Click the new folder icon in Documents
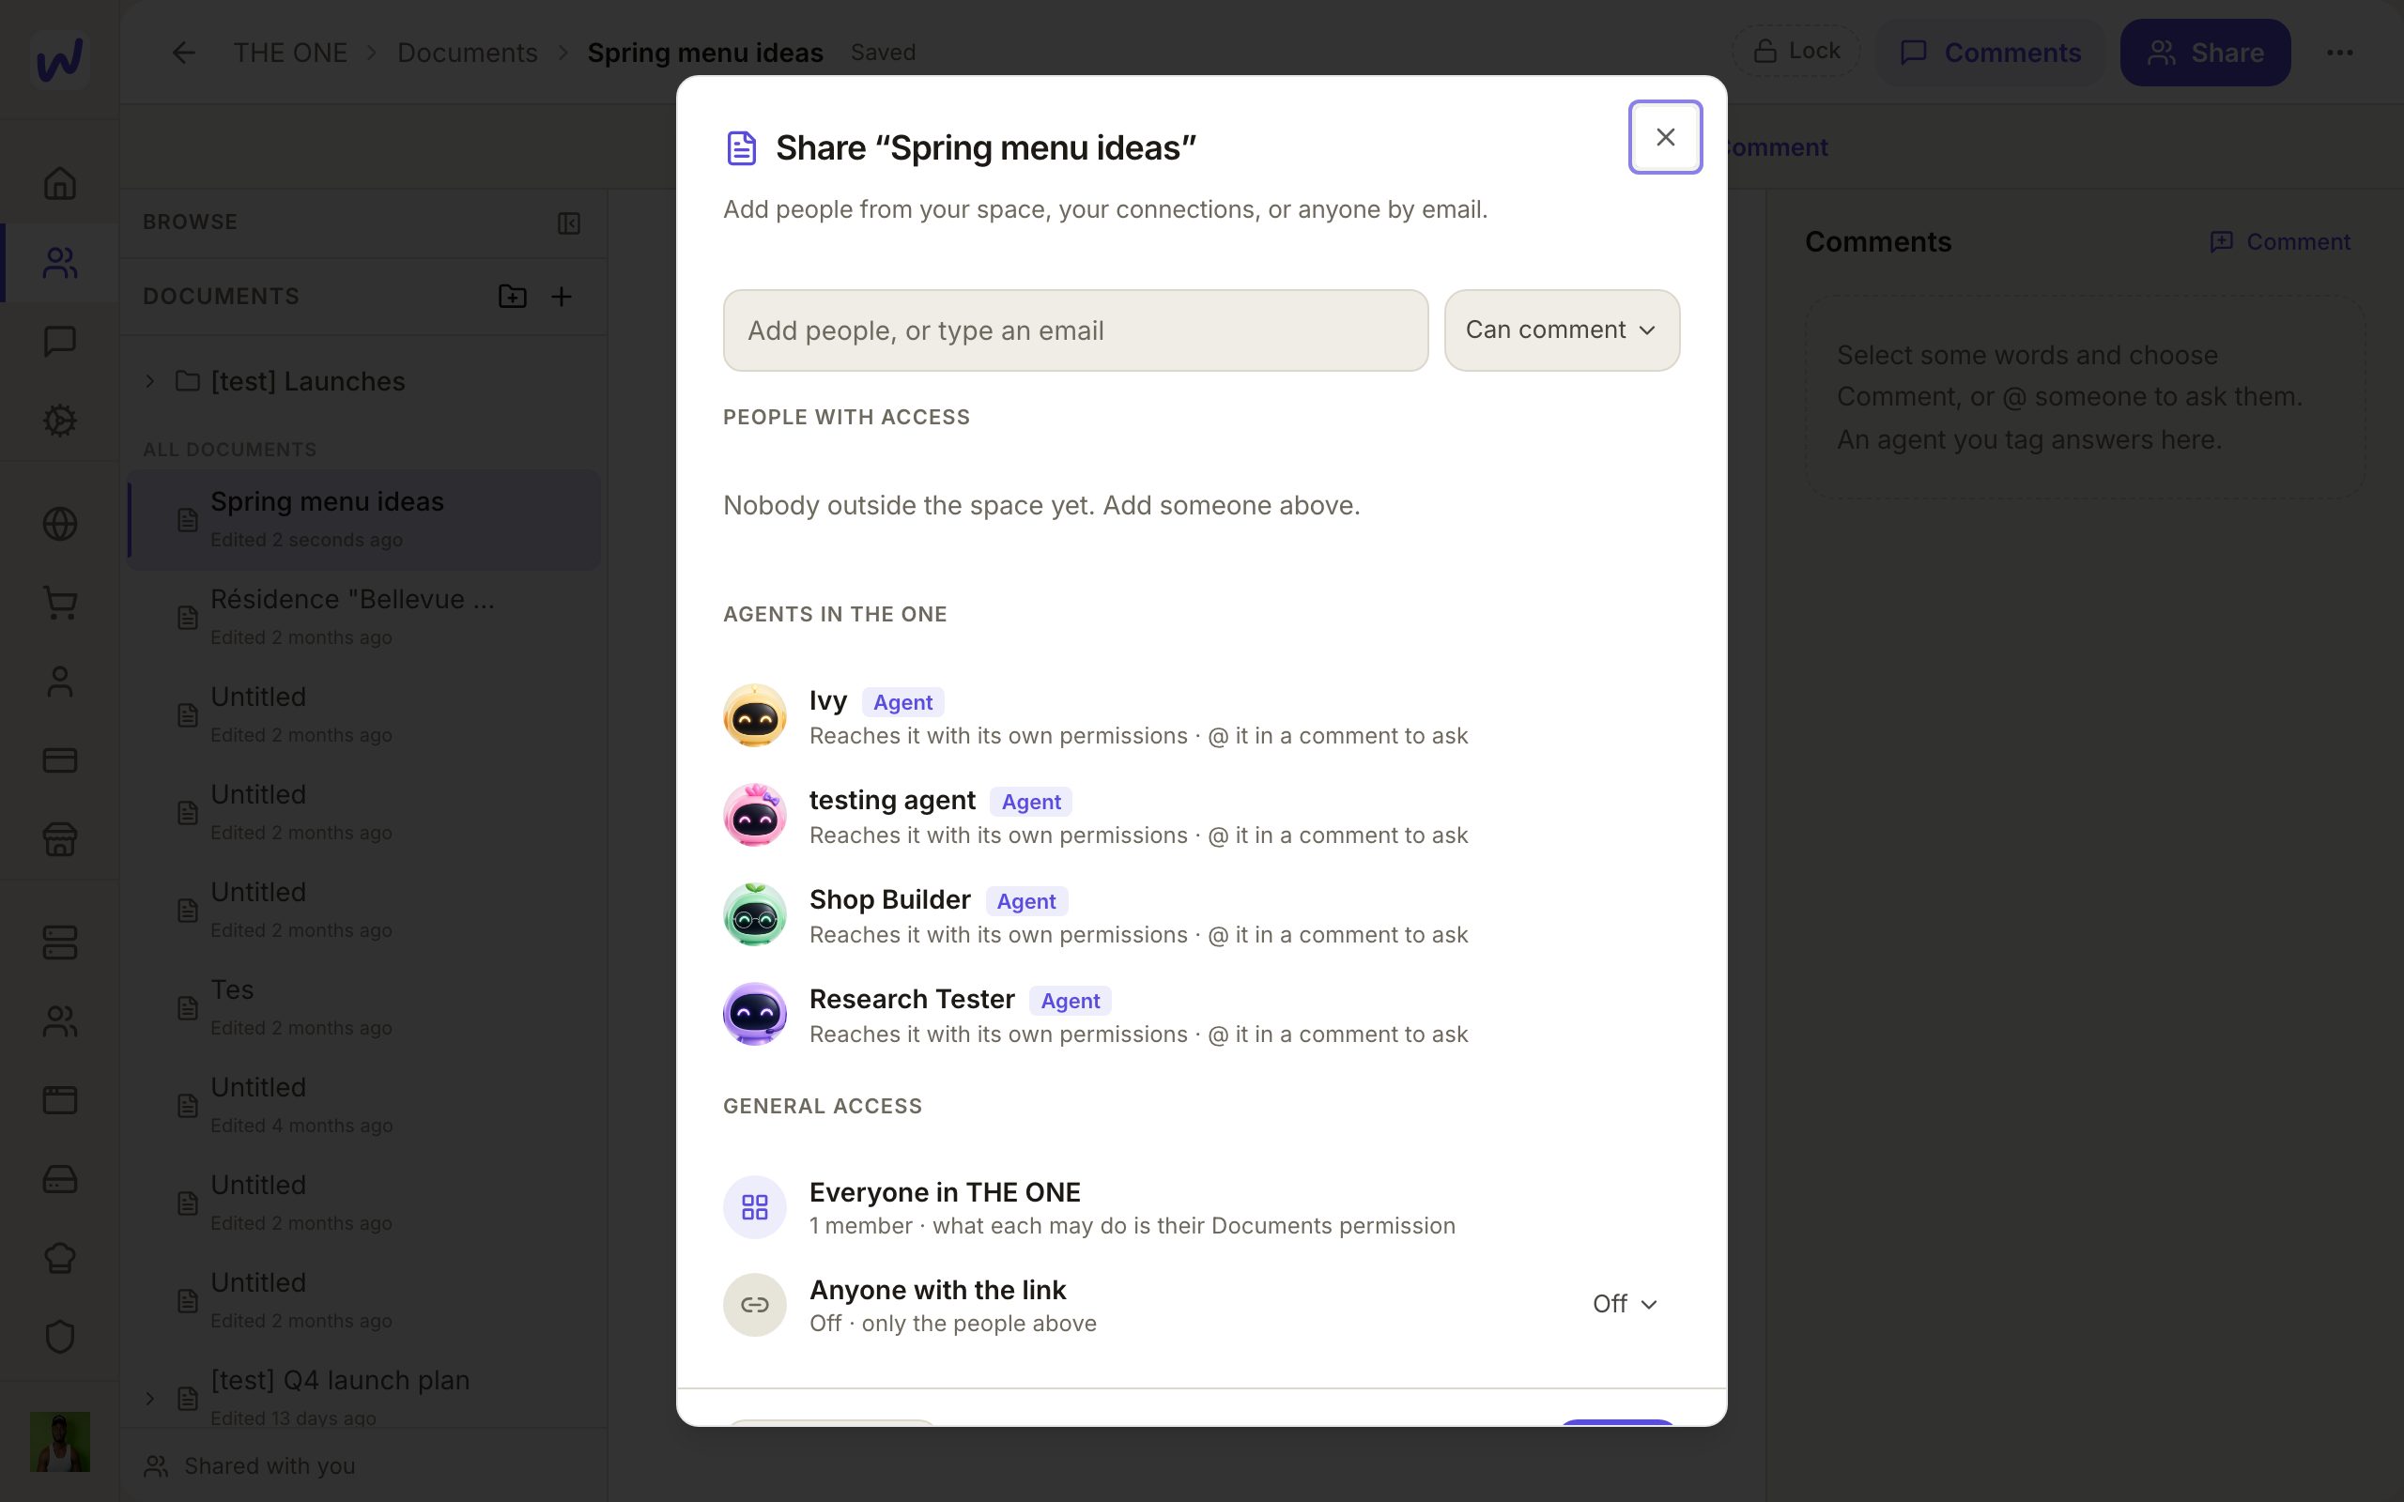The height and width of the screenshot is (1502, 2404). 512,296
